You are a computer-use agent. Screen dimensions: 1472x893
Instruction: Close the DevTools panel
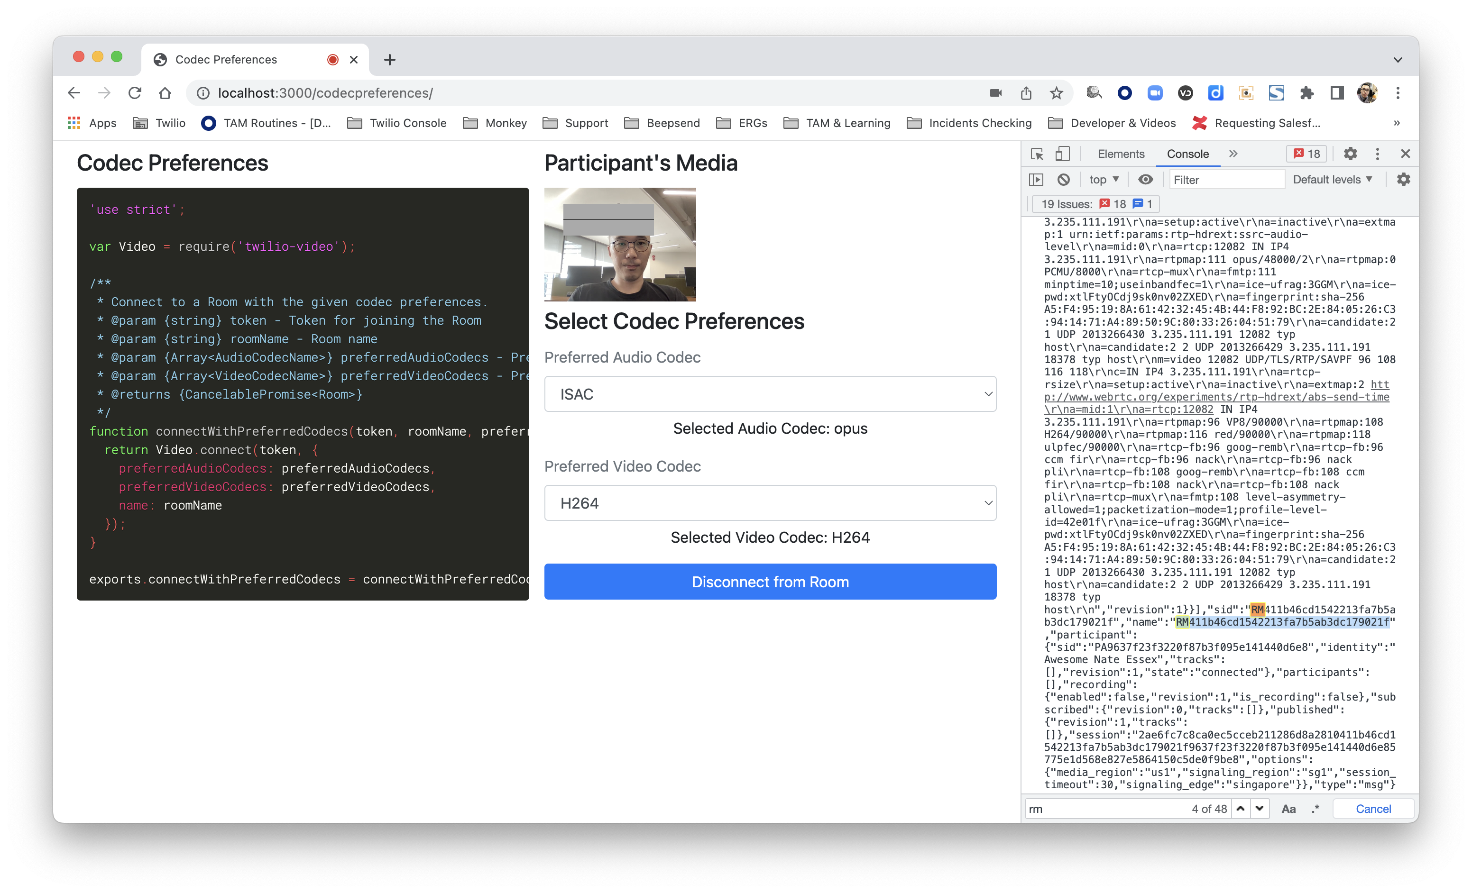pyautogui.click(x=1405, y=154)
